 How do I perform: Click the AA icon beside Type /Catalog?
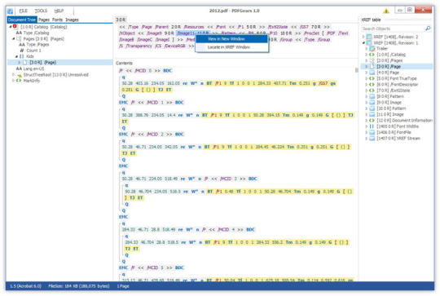(x=19, y=33)
